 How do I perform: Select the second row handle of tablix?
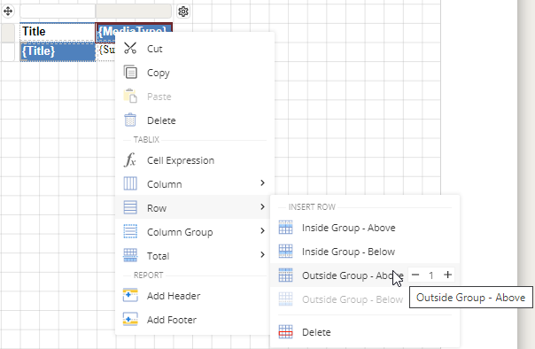coord(7,52)
